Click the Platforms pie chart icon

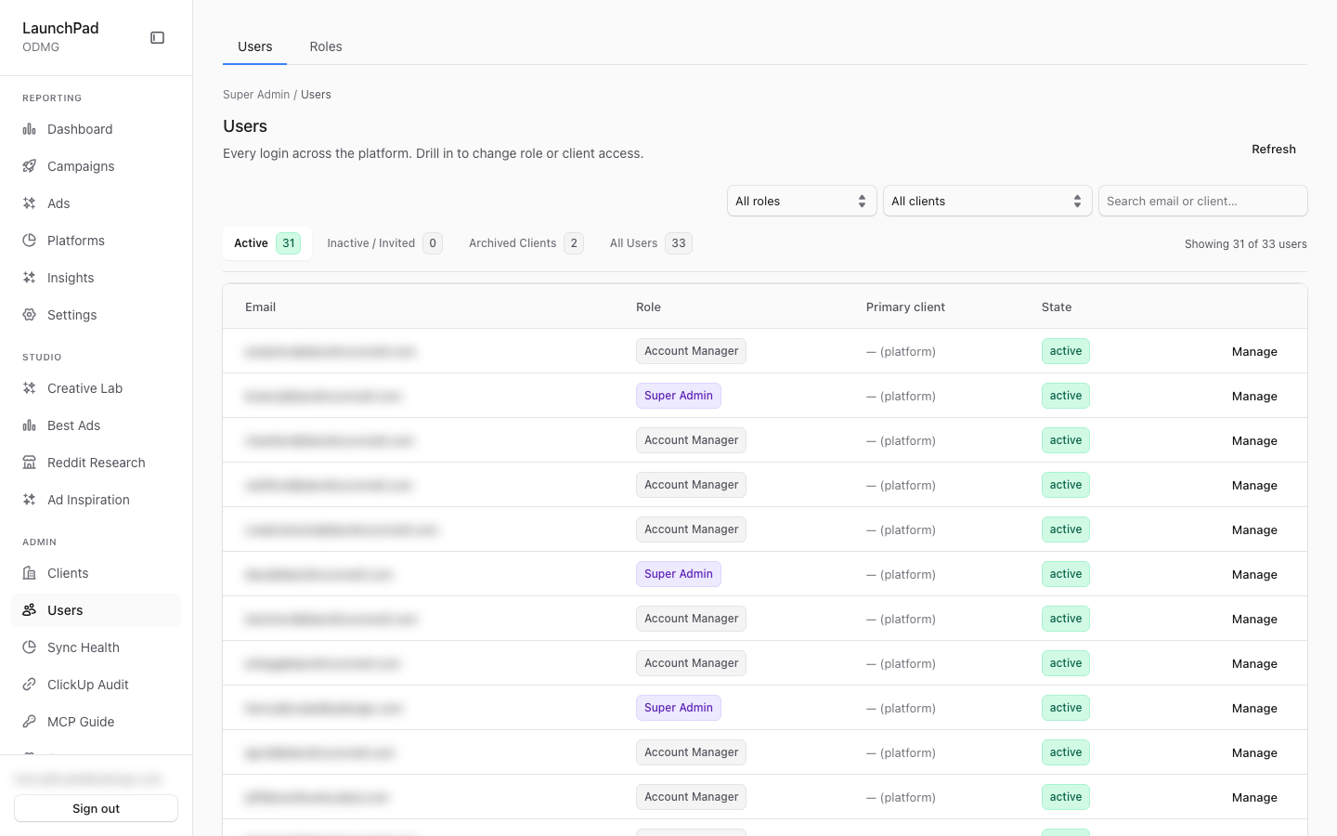pyautogui.click(x=30, y=241)
